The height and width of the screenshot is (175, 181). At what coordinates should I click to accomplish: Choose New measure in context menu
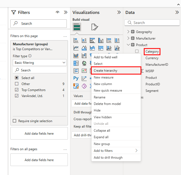[116, 77]
